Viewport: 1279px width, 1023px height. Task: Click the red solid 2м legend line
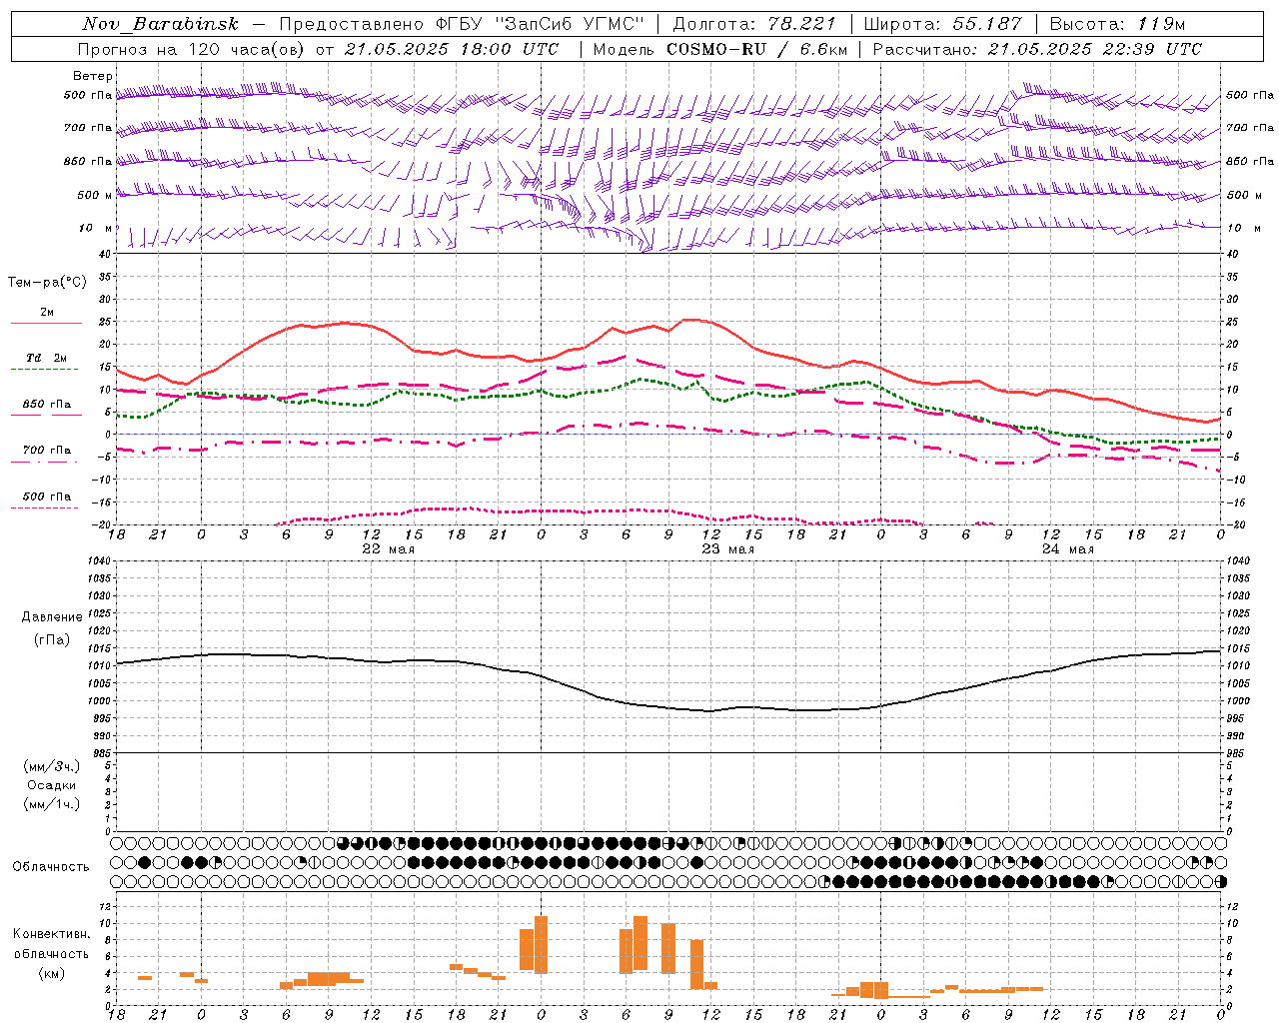[46, 323]
